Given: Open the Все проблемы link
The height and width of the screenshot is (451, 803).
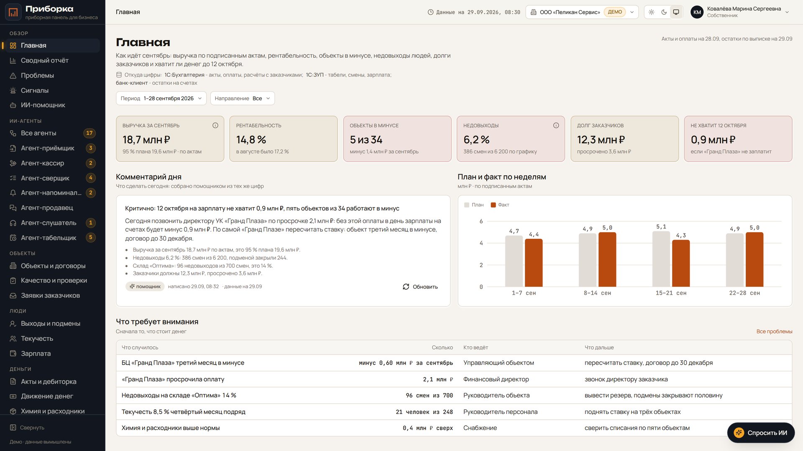Looking at the screenshot, I should tap(774, 332).
